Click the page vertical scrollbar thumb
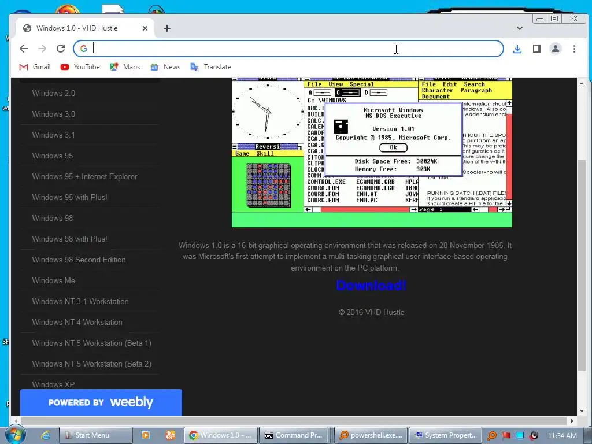Screen dimensions: 592x444 point(582,265)
